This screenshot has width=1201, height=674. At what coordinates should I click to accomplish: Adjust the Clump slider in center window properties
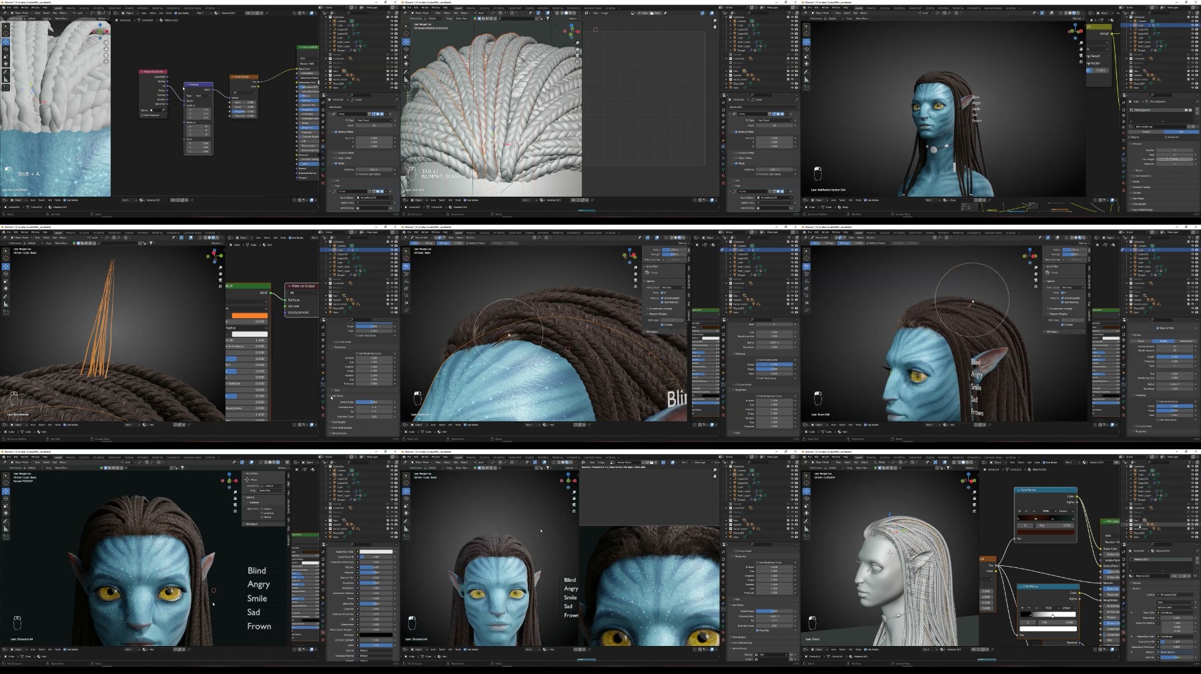[x=774, y=364]
